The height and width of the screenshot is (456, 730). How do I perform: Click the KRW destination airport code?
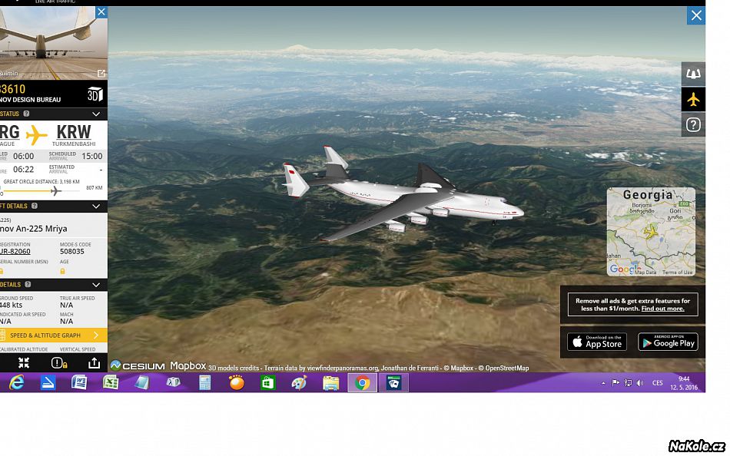click(x=74, y=132)
